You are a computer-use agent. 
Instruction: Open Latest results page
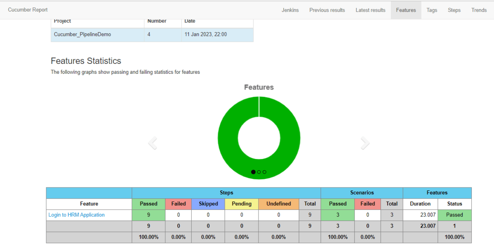(x=370, y=10)
